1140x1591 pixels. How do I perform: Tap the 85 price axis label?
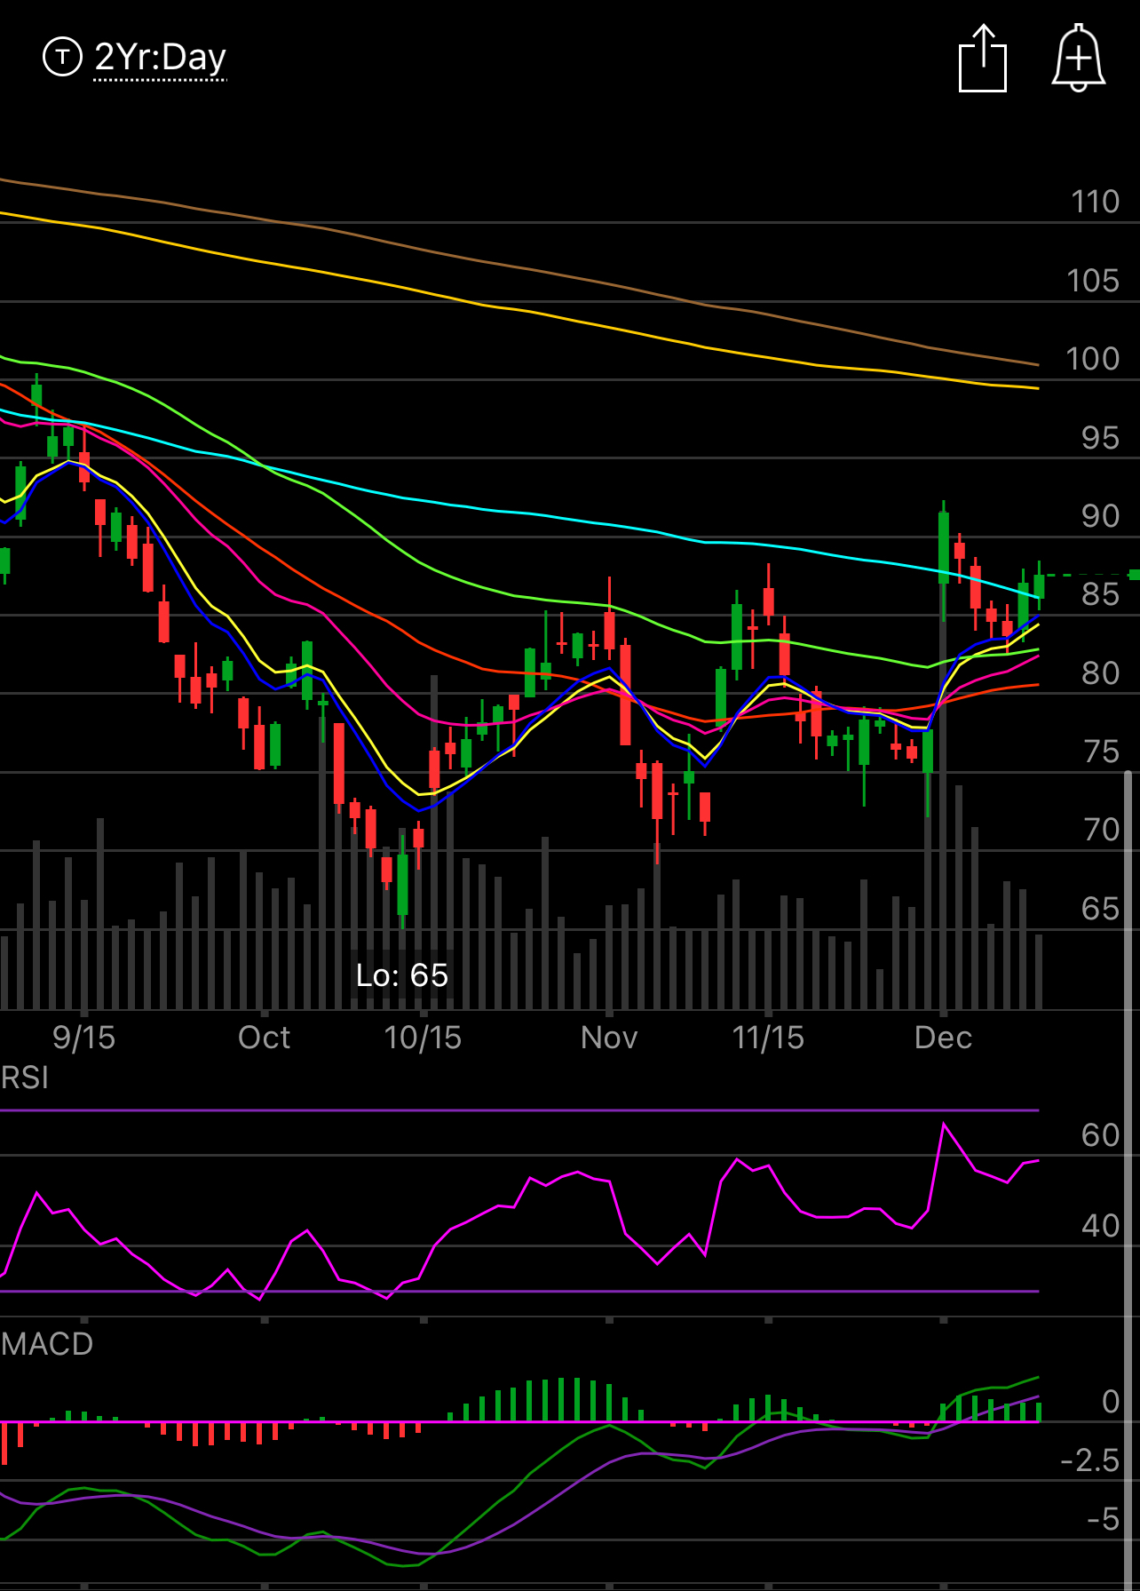pyautogui.click(x=1100, y=594)
